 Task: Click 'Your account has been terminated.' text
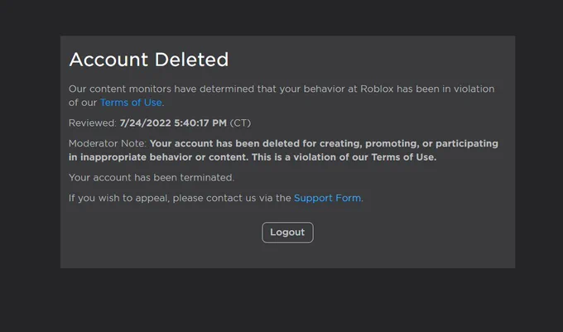coord(152,178)
